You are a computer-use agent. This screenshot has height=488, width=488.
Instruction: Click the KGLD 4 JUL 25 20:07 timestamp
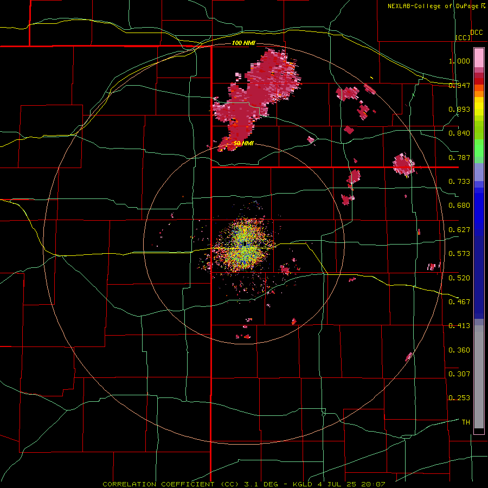(339, 484)
